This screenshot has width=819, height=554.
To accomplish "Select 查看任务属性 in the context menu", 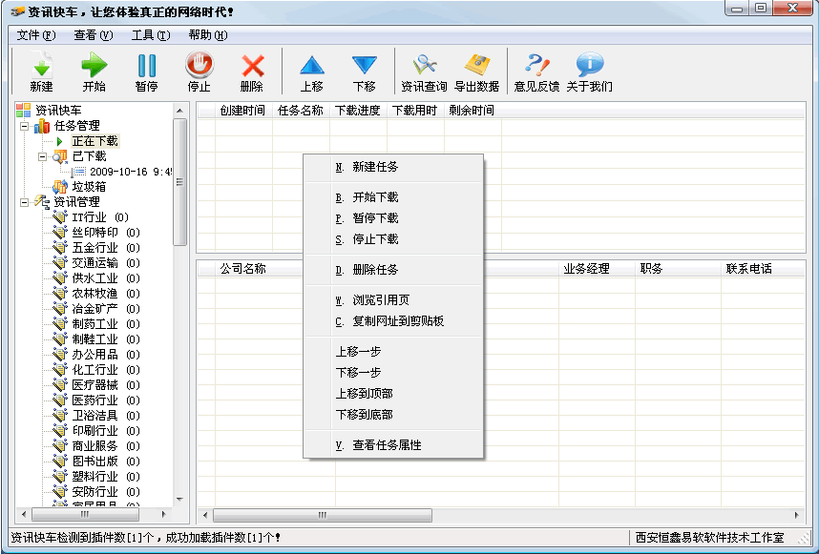I will (386, 444).
